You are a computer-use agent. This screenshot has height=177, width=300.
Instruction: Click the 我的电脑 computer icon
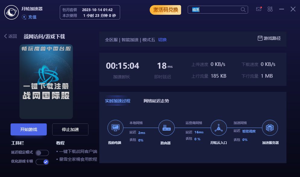(x=115, y=128)
